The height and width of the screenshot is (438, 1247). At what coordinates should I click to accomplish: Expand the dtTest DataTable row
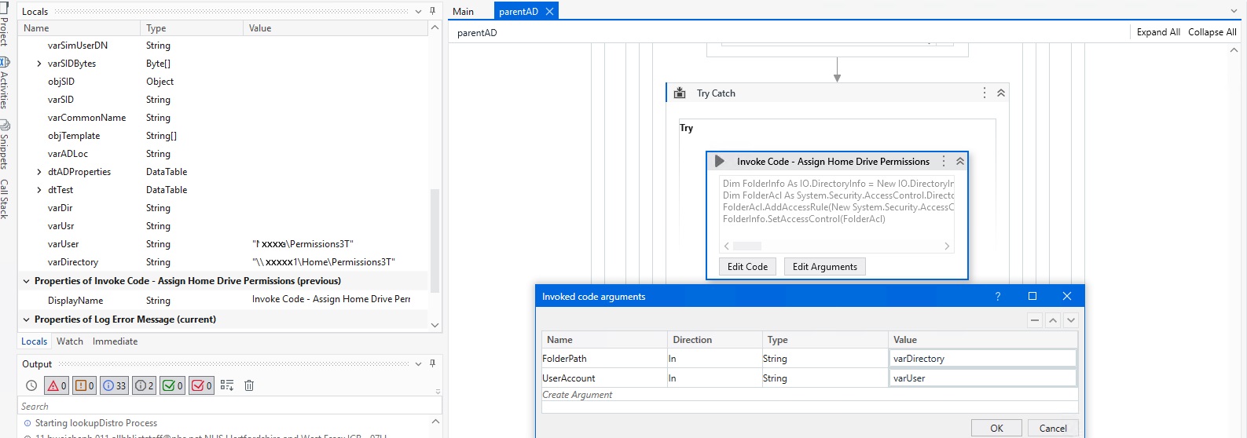point(39,190)
